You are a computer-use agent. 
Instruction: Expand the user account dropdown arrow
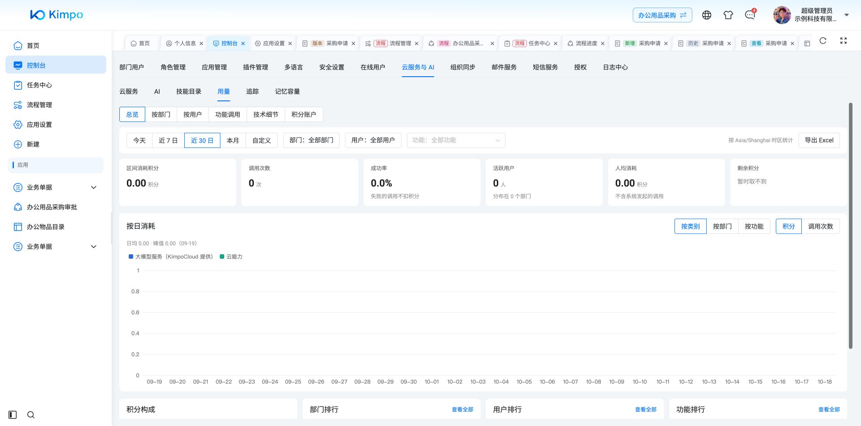click(x=847, y=15)
